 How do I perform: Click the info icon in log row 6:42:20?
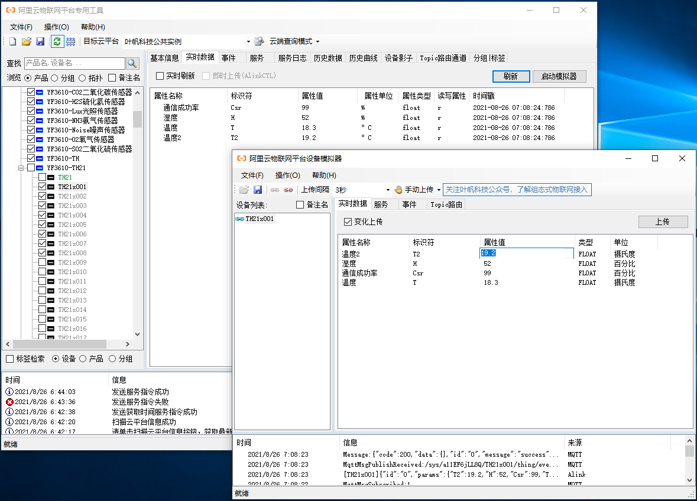(x=9, y=421)
